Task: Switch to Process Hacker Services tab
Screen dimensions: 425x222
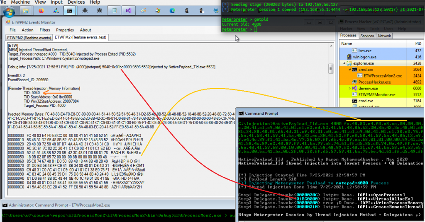Action: [367, 36]
